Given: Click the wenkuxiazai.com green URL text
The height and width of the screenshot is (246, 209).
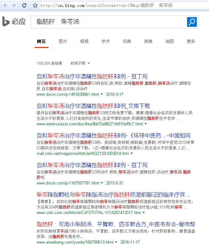Looking at the screenshot, I should (90, 124).
